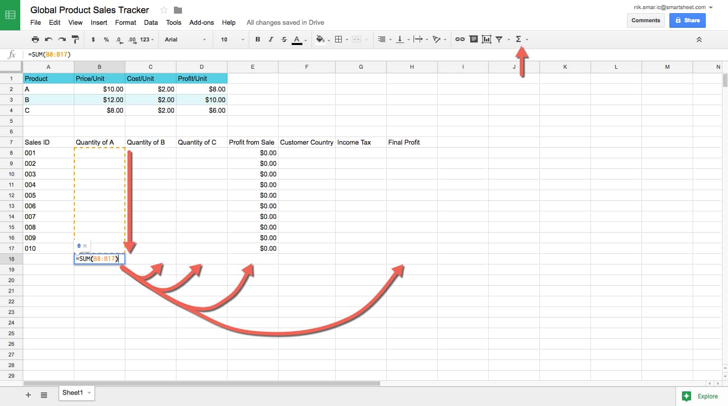Open the Insert menu
728x406 pixels.
99,22
